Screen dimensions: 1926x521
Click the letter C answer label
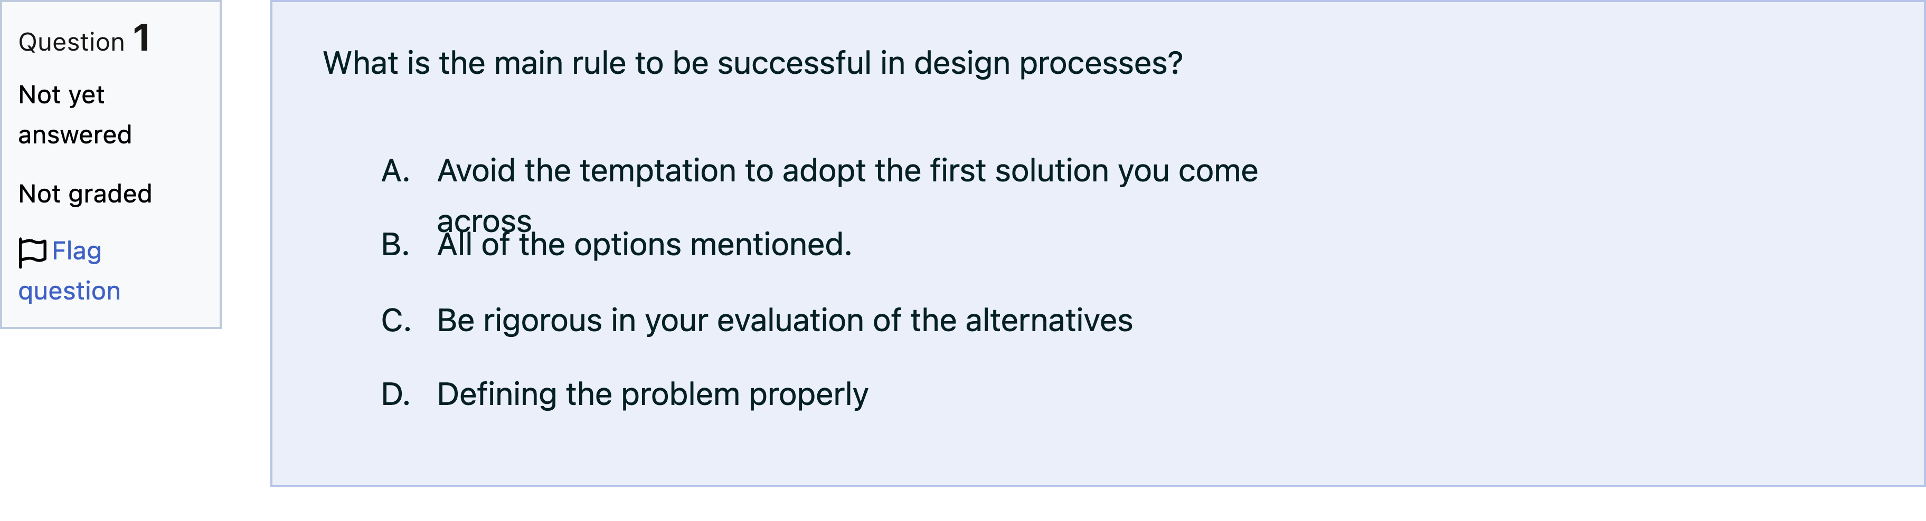(396, 321)
